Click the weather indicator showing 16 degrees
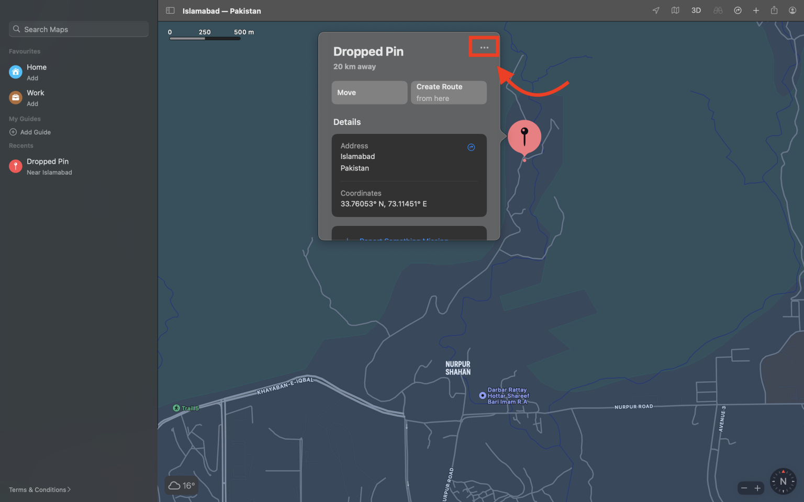 [181, 485]
